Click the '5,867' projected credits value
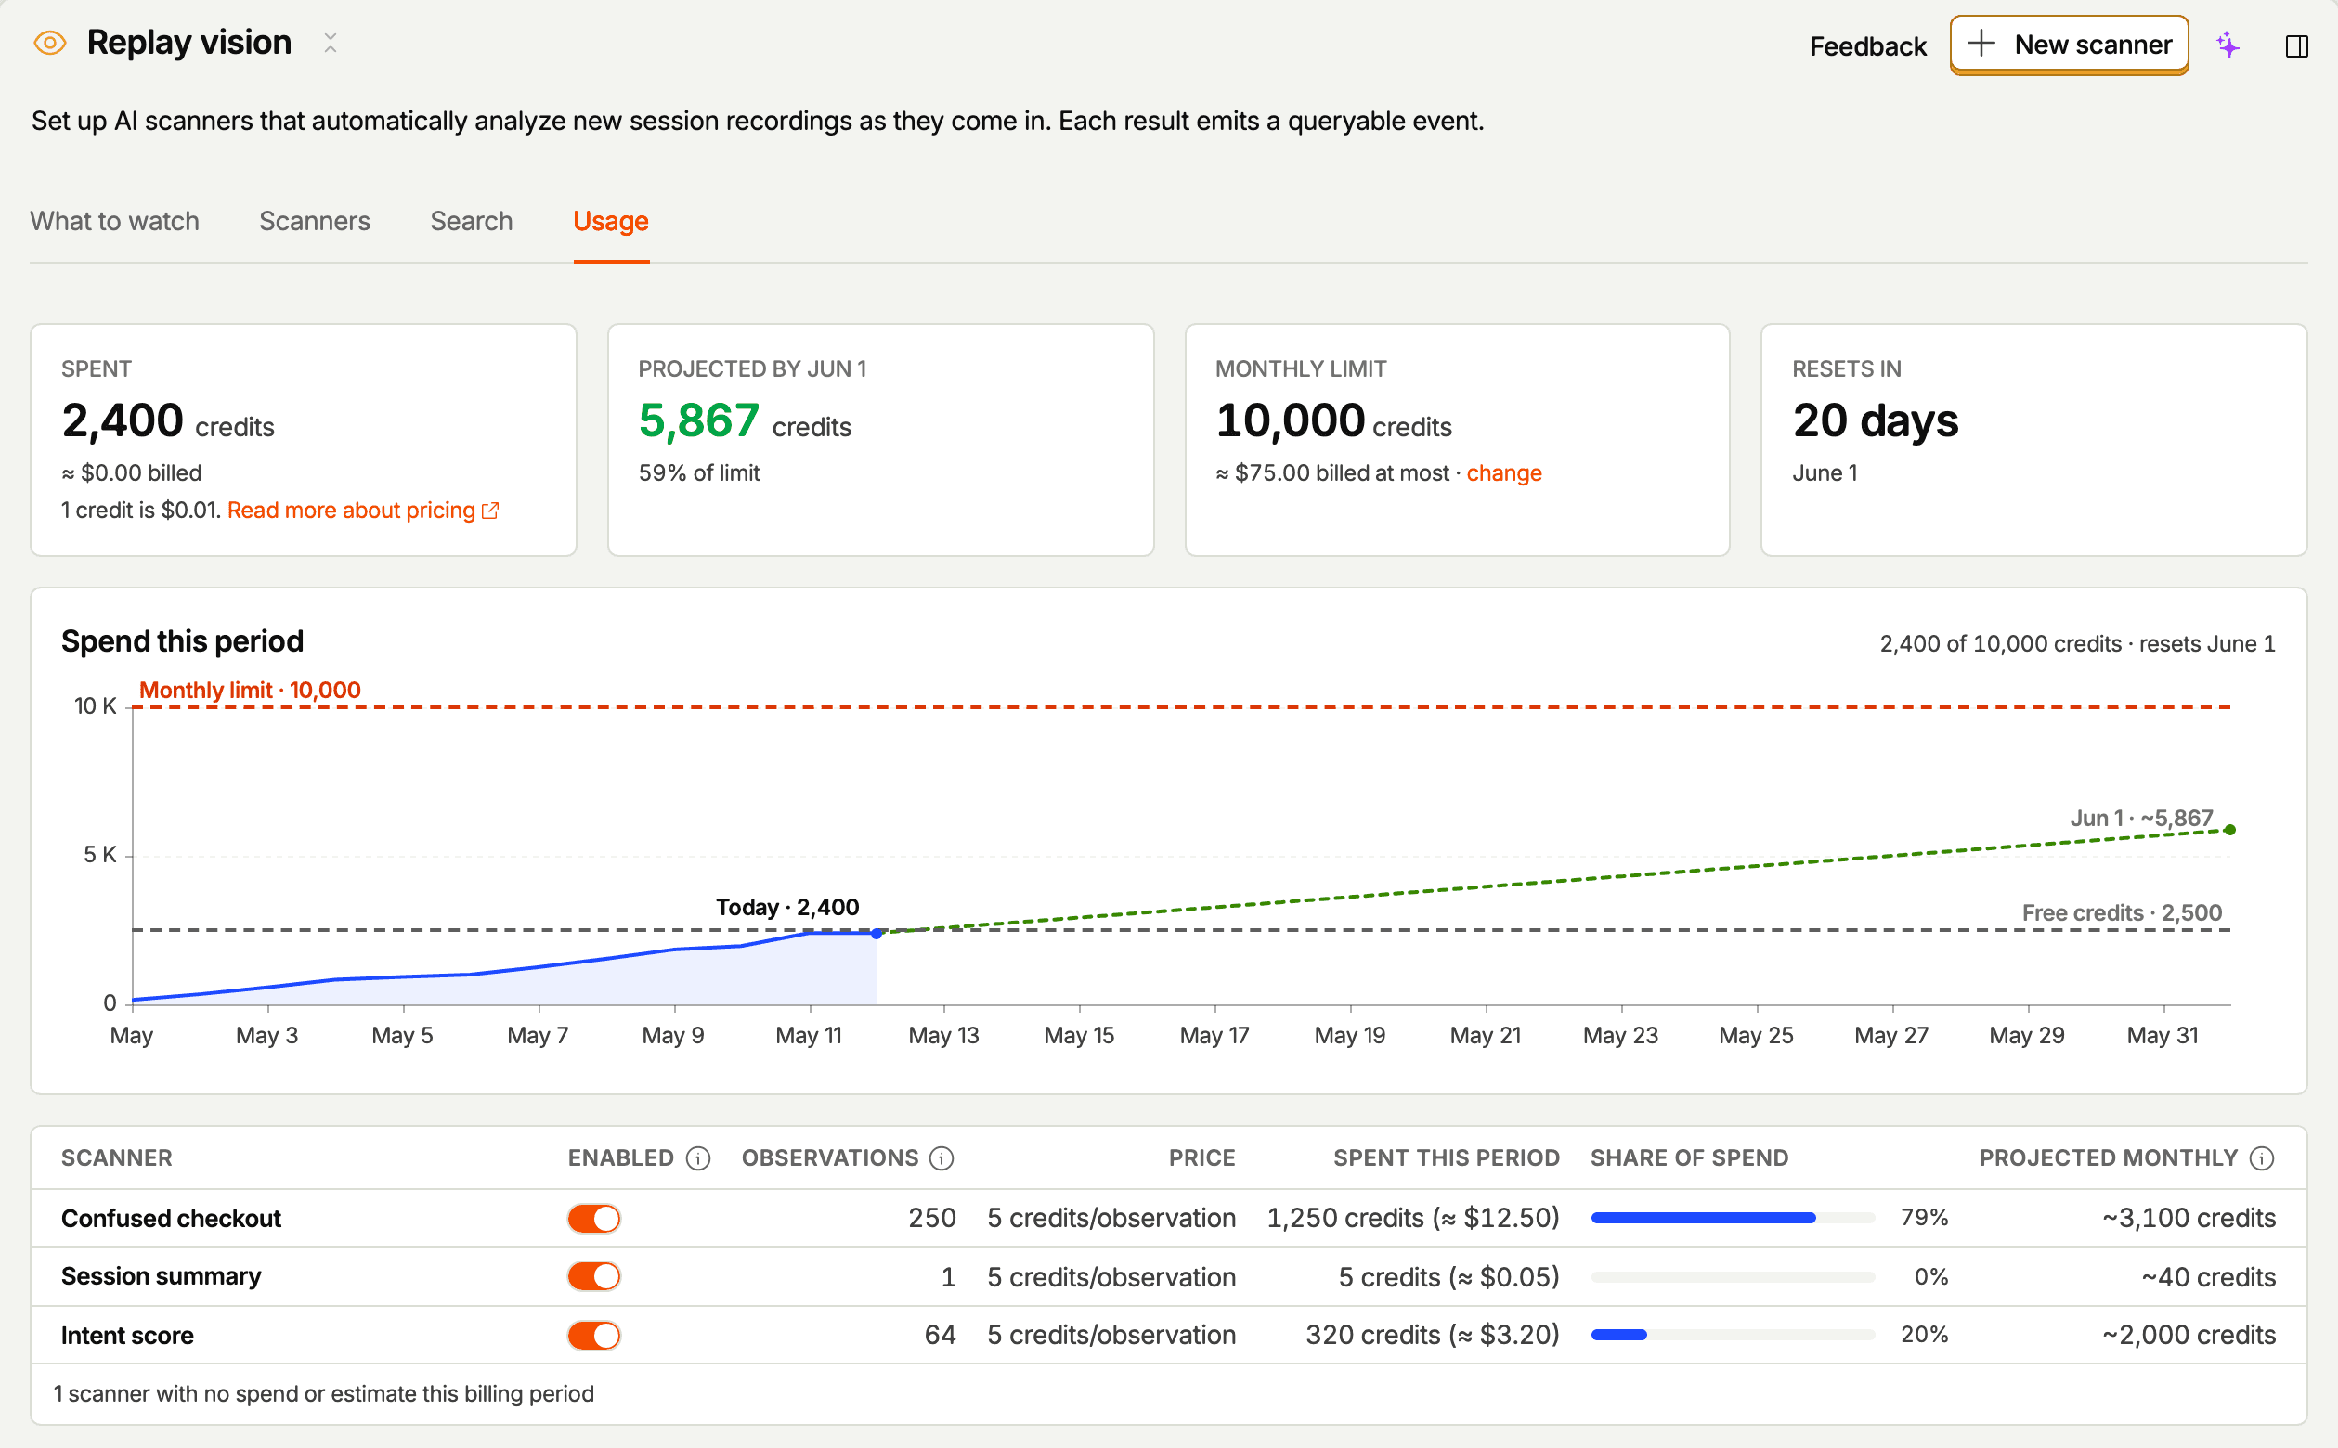 tap(699, 421)
